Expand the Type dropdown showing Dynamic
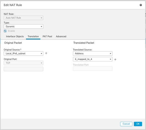Viewport: 146px width, 130px height. (24, 27)
